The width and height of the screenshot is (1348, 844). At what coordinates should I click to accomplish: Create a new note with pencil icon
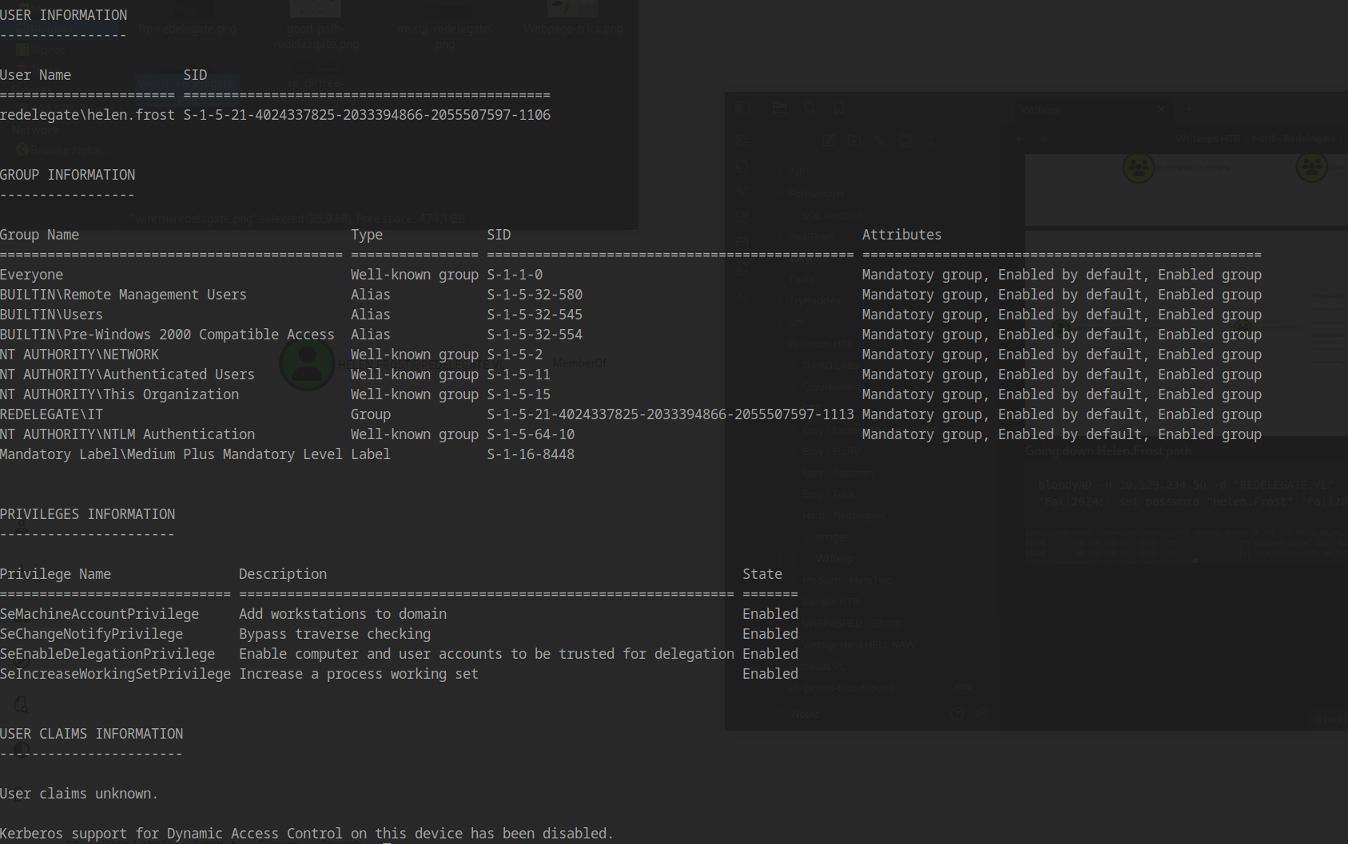(829, 141)
